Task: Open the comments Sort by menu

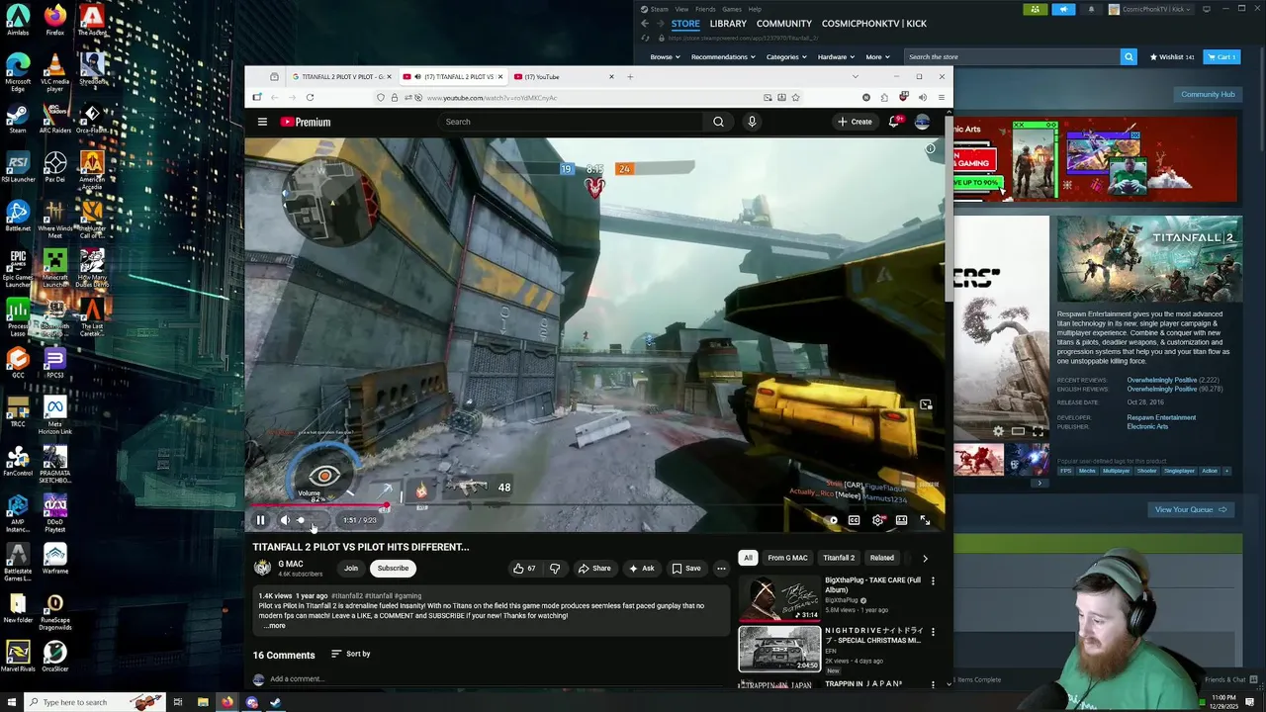Action: point(351,654)
